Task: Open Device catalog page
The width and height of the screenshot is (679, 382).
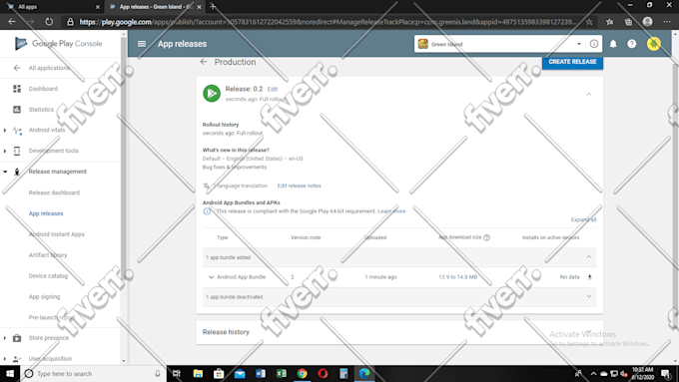Action: tap(48, 275)
